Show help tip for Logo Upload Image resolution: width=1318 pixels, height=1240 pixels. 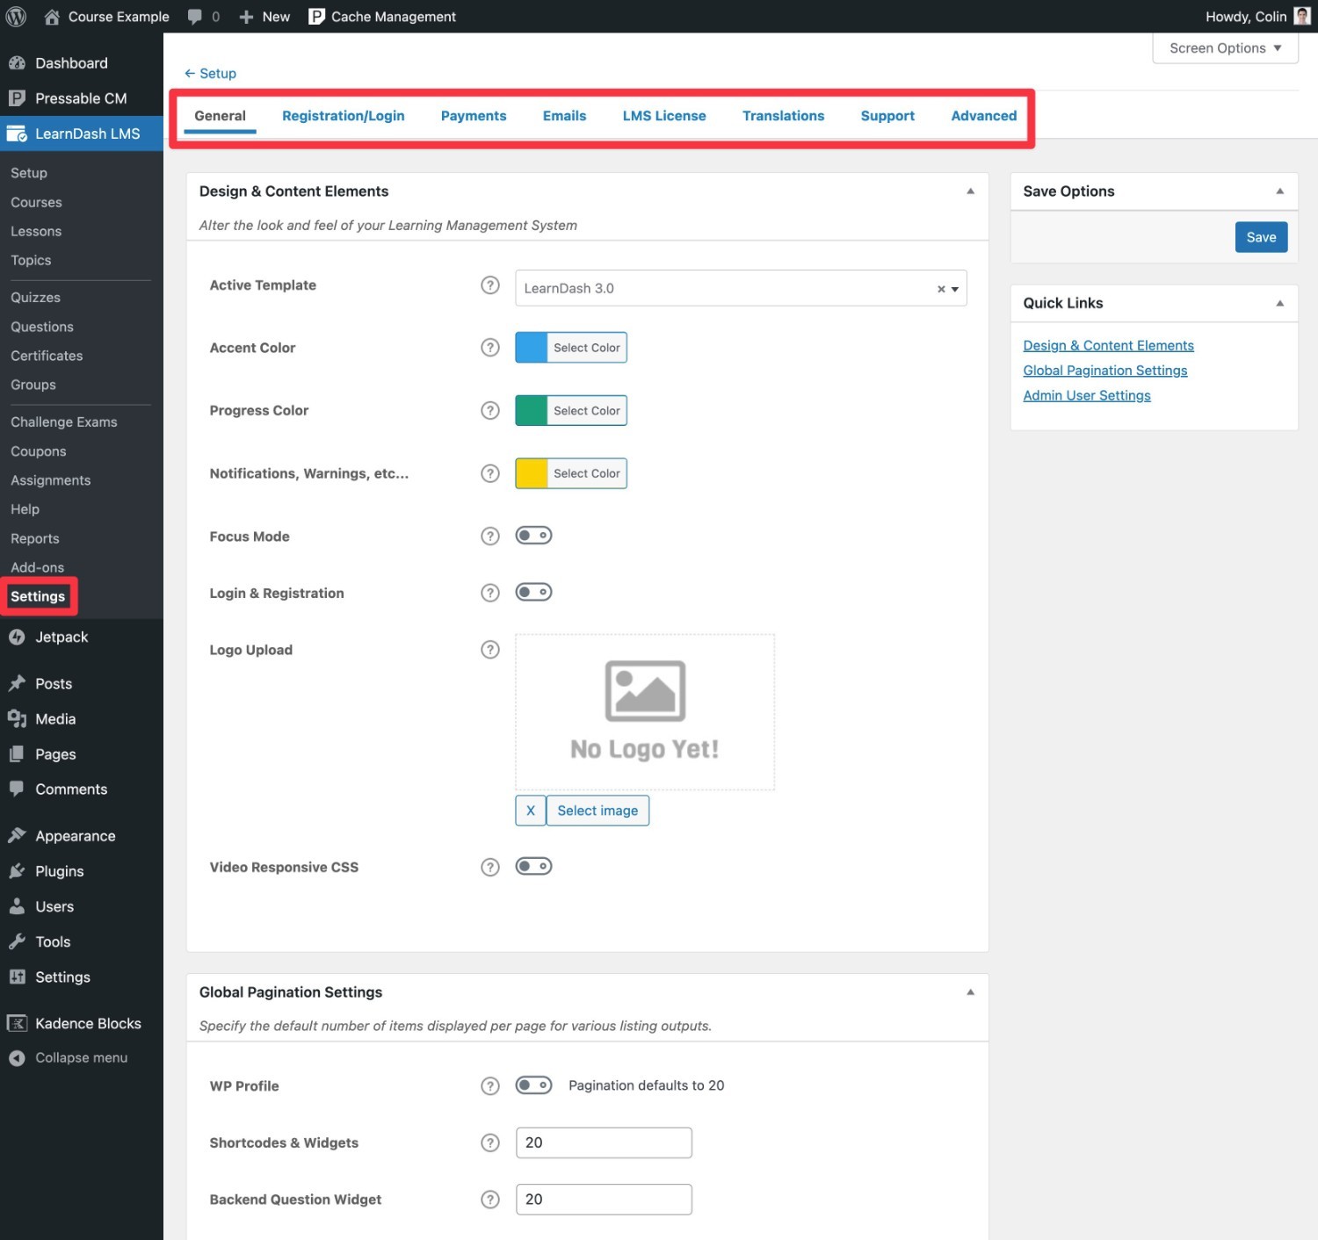tap(490, 650)
